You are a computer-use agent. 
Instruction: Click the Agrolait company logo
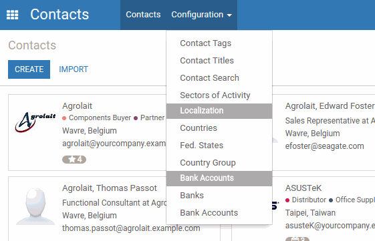[35, 122]
